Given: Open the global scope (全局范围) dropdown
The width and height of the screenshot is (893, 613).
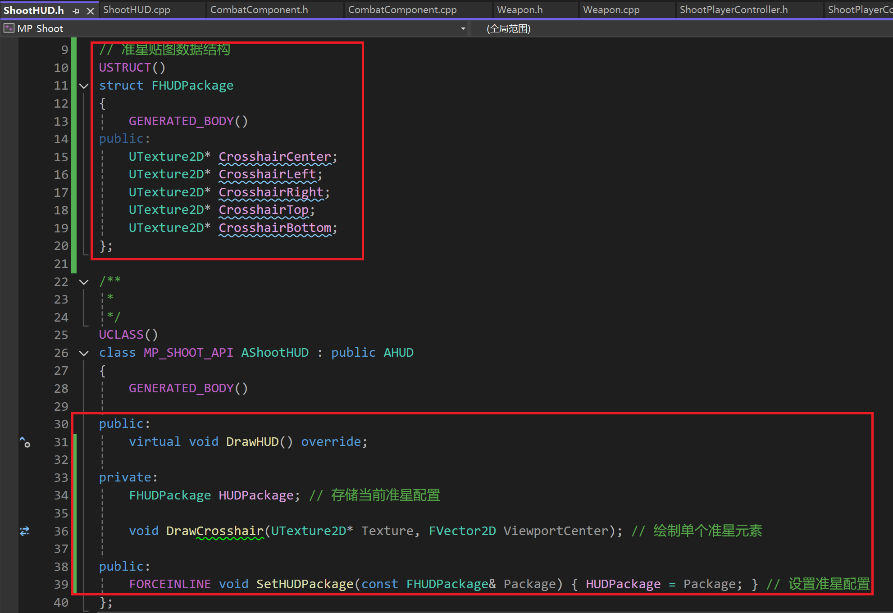Looking at the screenshot, I should coord(508,28).
